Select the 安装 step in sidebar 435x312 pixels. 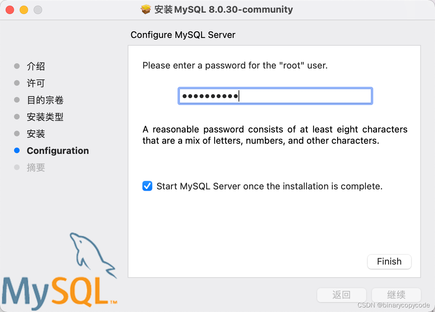click(36, 134)
